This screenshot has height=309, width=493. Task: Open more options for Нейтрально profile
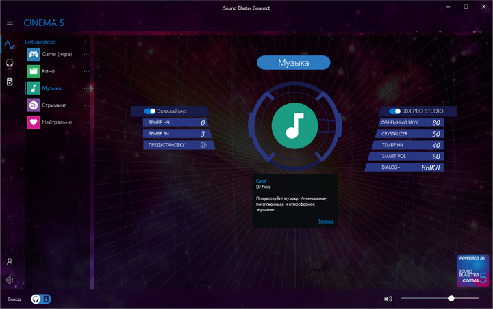[x=86, y=122]
